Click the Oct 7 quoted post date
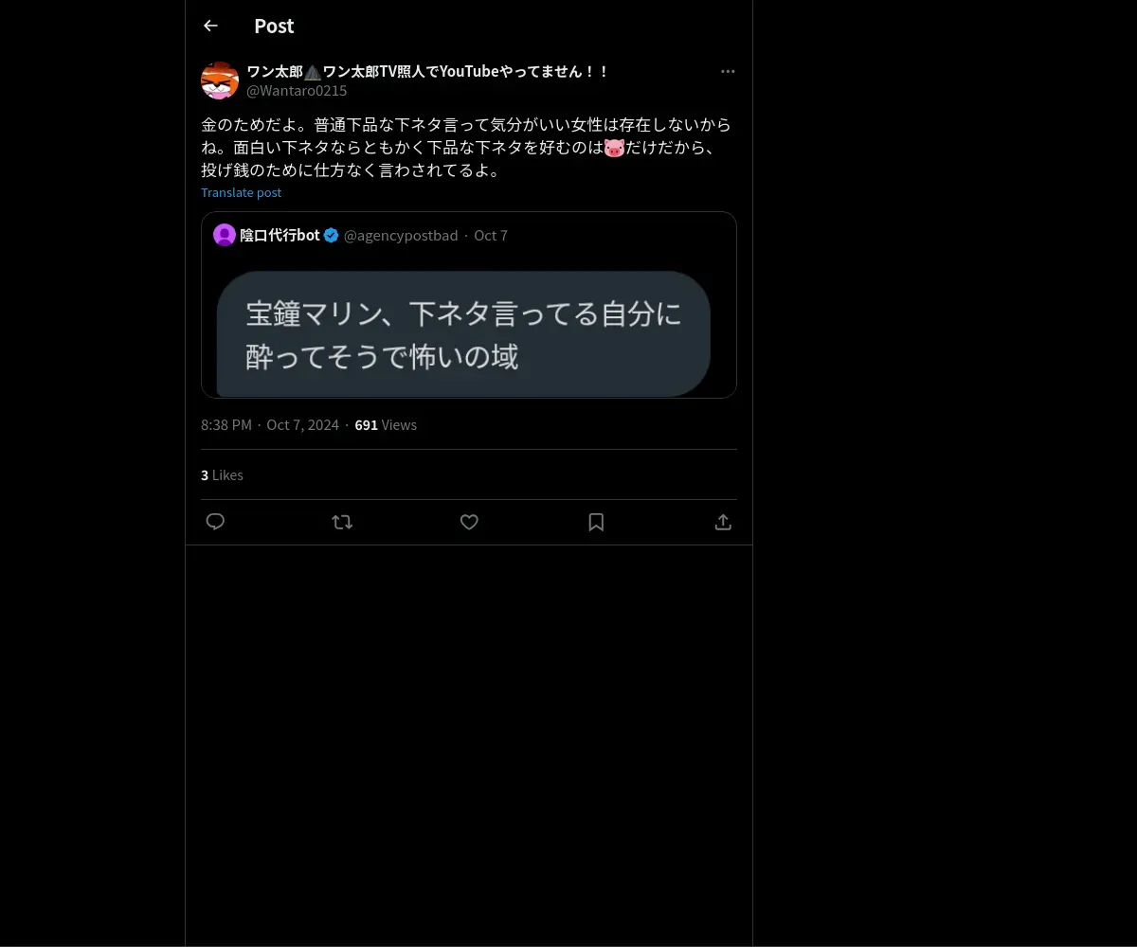The image size is (1137, 947). coord(491,235)
